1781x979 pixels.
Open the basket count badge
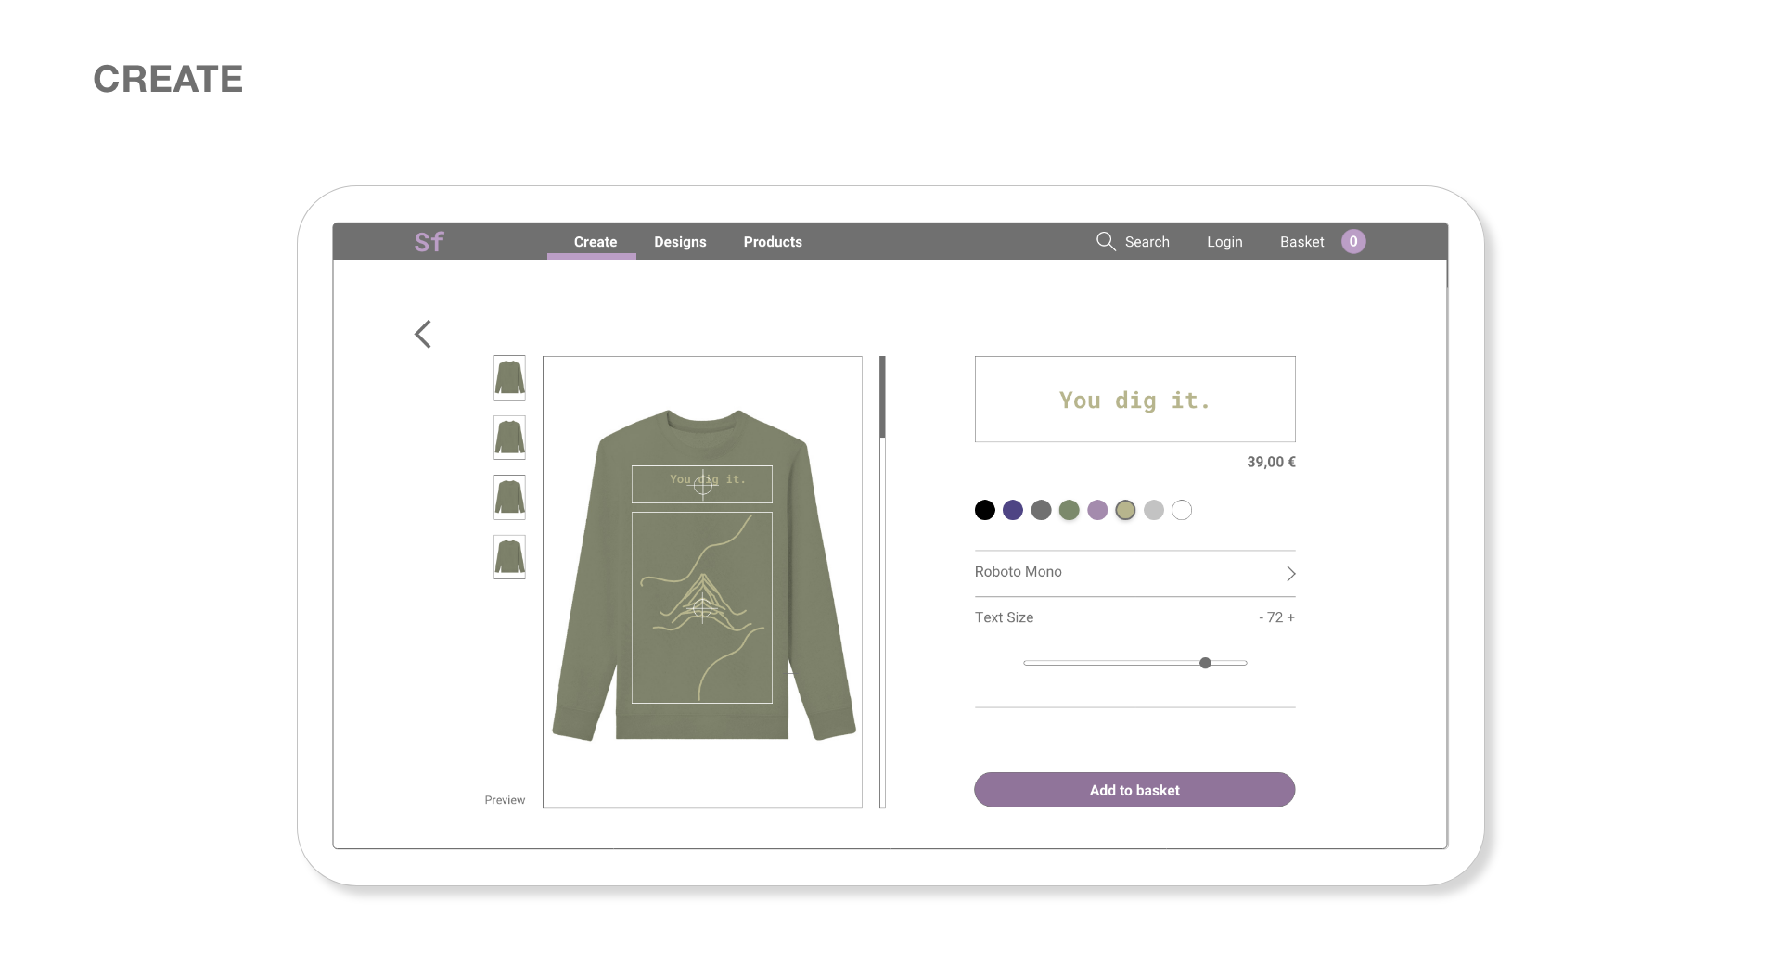click(x=1353, y=241)
